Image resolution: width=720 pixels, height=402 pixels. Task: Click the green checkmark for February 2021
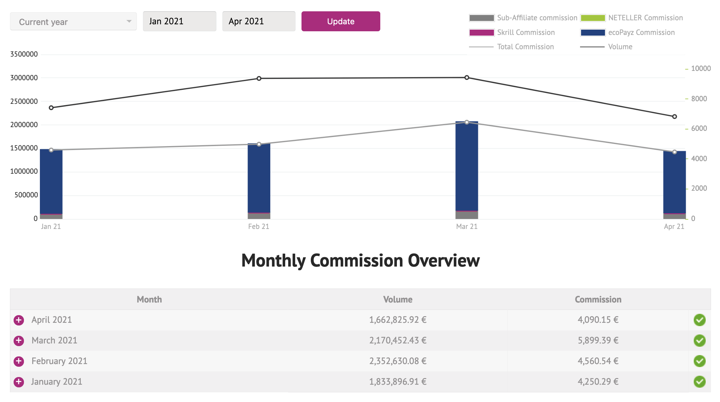coord(699,361)
